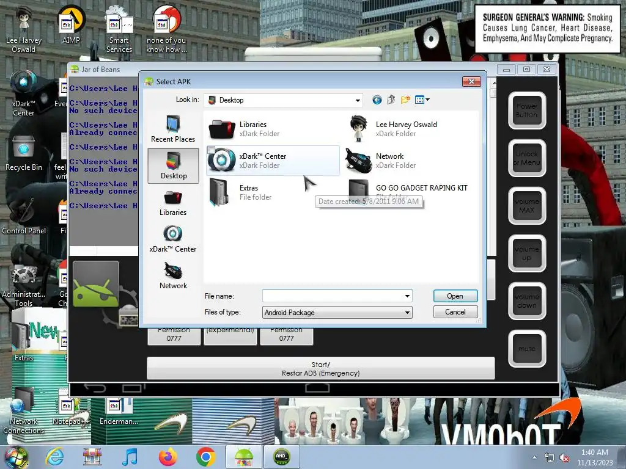The image size is (626, 469).
Task: Expand the Look in Desktop dropdown
Action: [358, 100]
